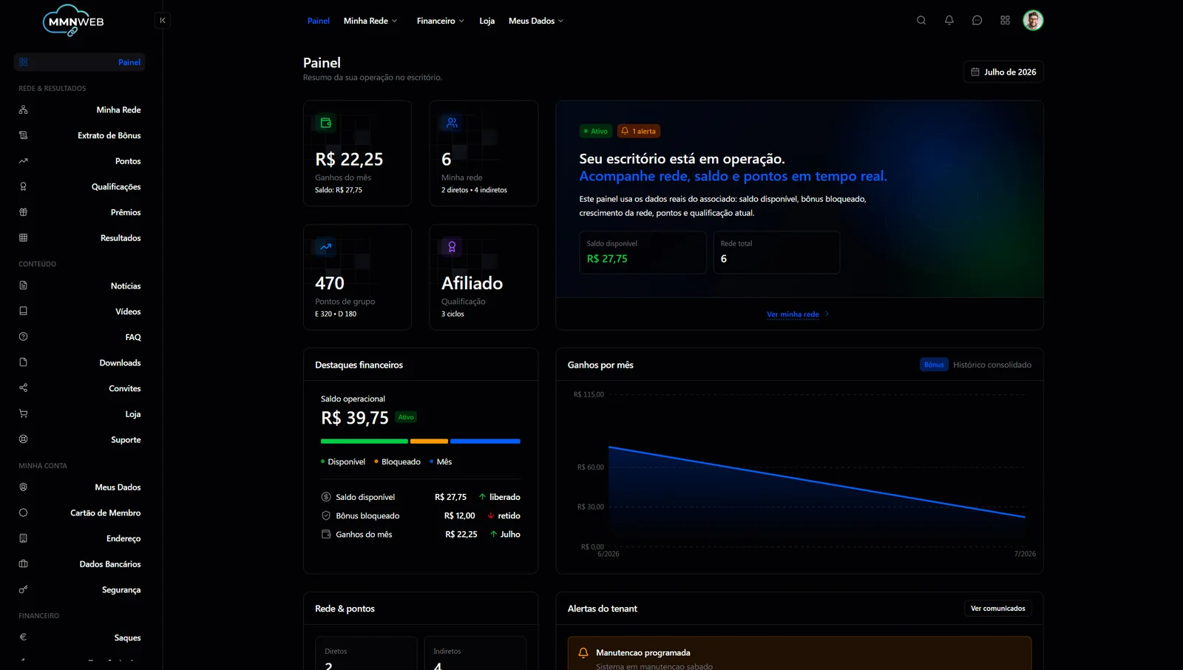Click the Ativo tag beside R$ 39,75
Image resolution: width=1183 pixels, height=670 pixels.
tap(406, 417)
